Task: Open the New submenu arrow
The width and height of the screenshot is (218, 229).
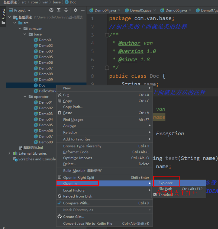Action: (150, 88)
